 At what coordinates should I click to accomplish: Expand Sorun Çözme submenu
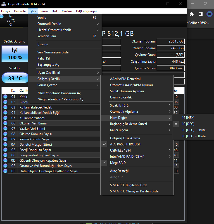click(65, 85)
